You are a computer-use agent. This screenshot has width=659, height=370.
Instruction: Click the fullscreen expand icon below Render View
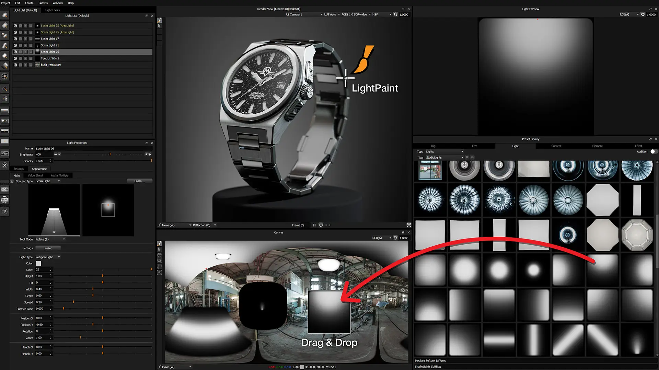click(x=408, y=225)
